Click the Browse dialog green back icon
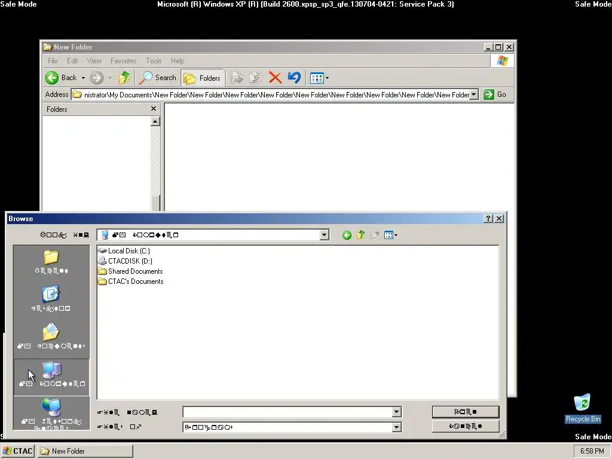The height and width of the screenshot is (459, 612). pyautogui.click(x=347, y=235)
